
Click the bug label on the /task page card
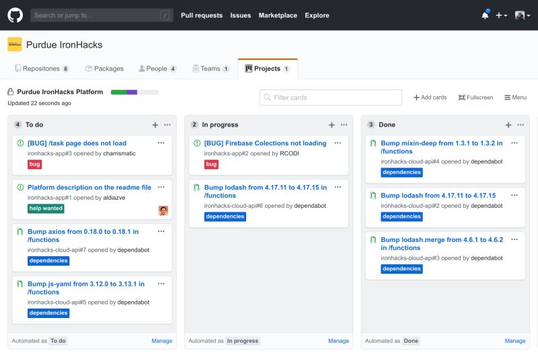click(x=35, y=164)
